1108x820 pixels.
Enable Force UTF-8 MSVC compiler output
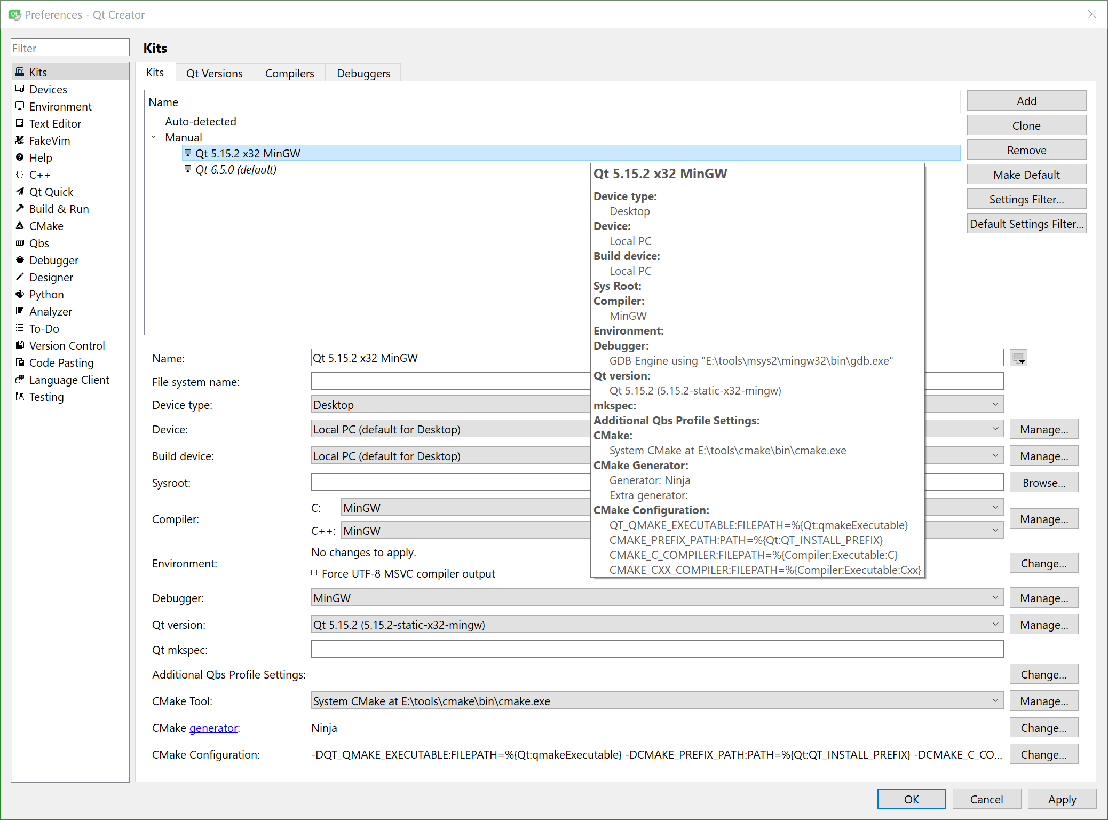coord(314,573)
